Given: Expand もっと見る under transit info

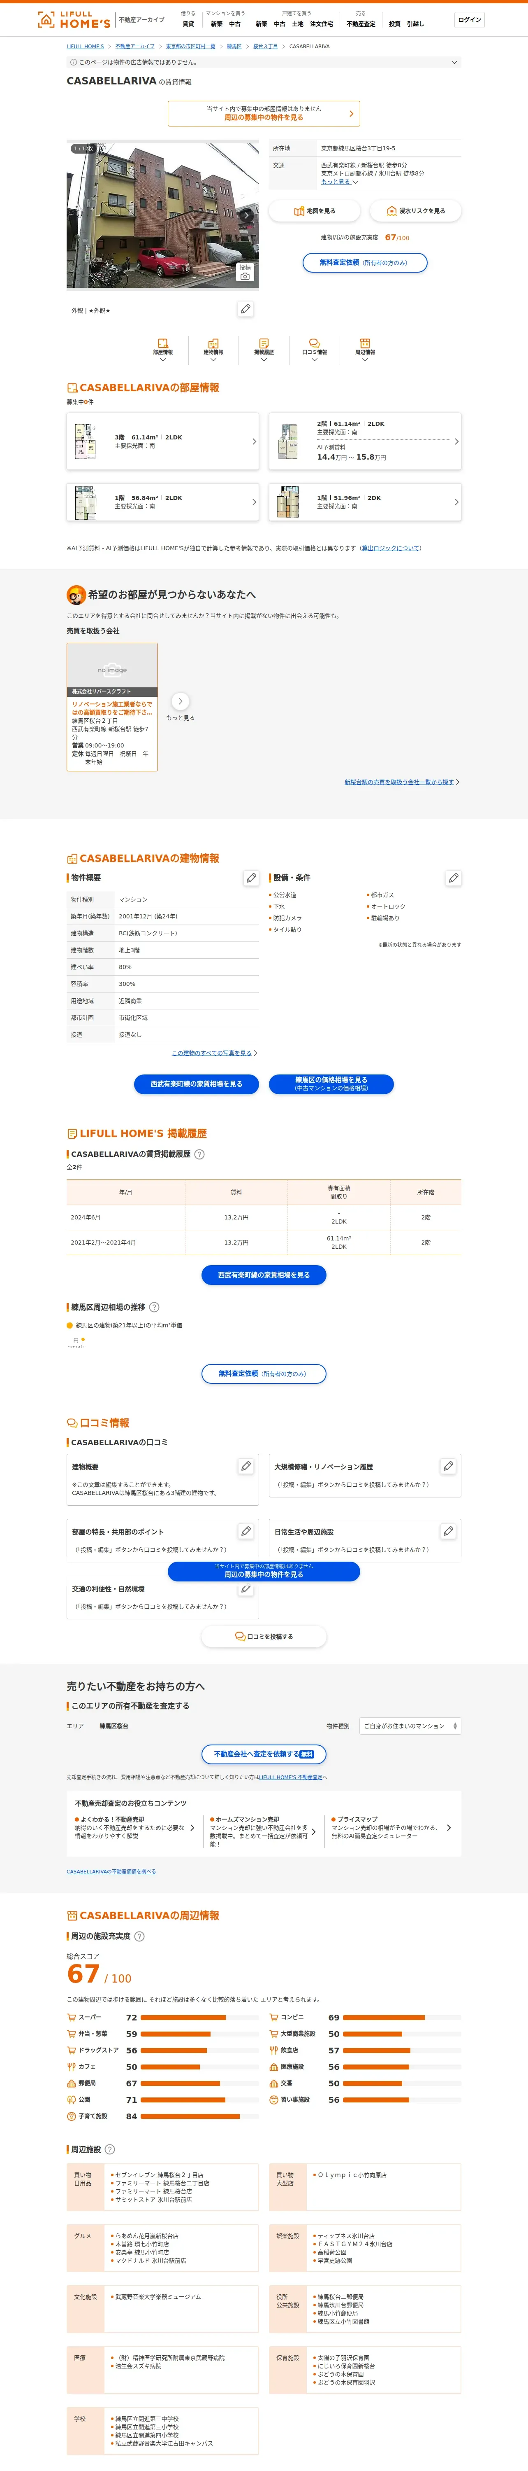Looking at the screenshot, I should [x=339, y=181].
